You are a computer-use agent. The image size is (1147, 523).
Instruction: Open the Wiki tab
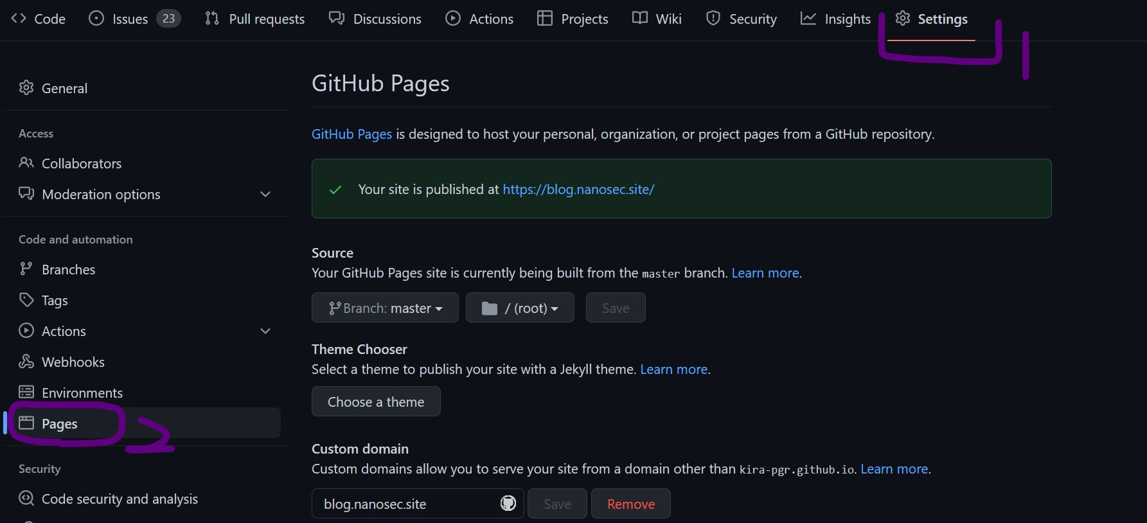pyautogui.click(x=657, y=19)
